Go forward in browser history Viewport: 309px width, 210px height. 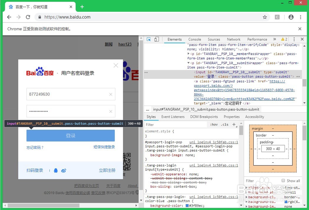pyautogui.click(x=19, y=17)
